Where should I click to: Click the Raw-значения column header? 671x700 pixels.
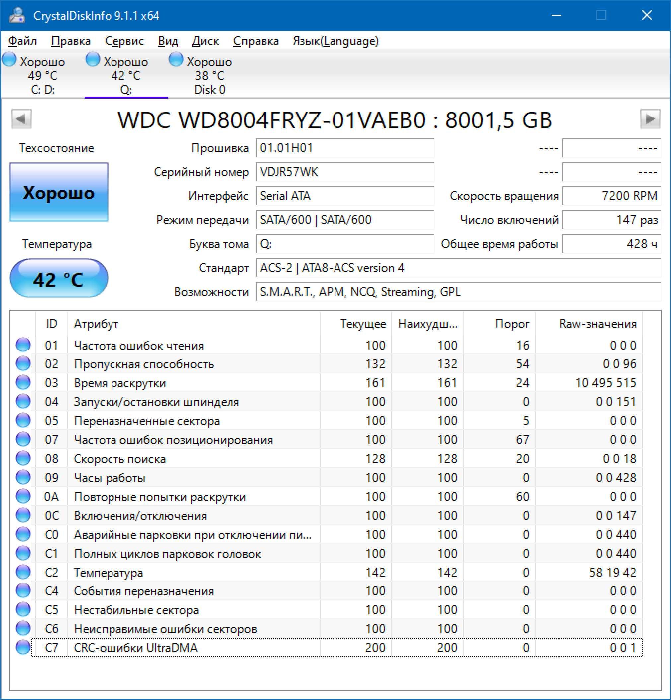coord(589,324)
